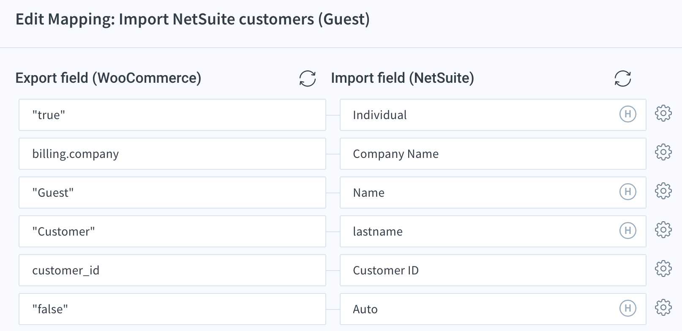The width and height of the screenshot is (682, 331).
Task: Open settings gear for lastname mapping
Action: pyautogui.click(x=663, y=230)
